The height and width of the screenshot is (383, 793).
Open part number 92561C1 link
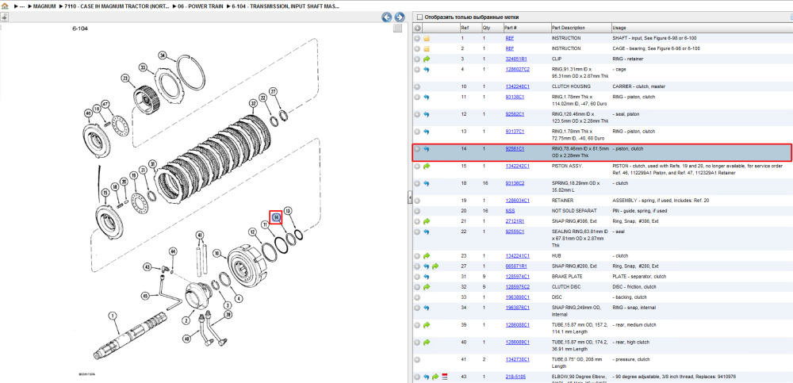click(515, 149)
